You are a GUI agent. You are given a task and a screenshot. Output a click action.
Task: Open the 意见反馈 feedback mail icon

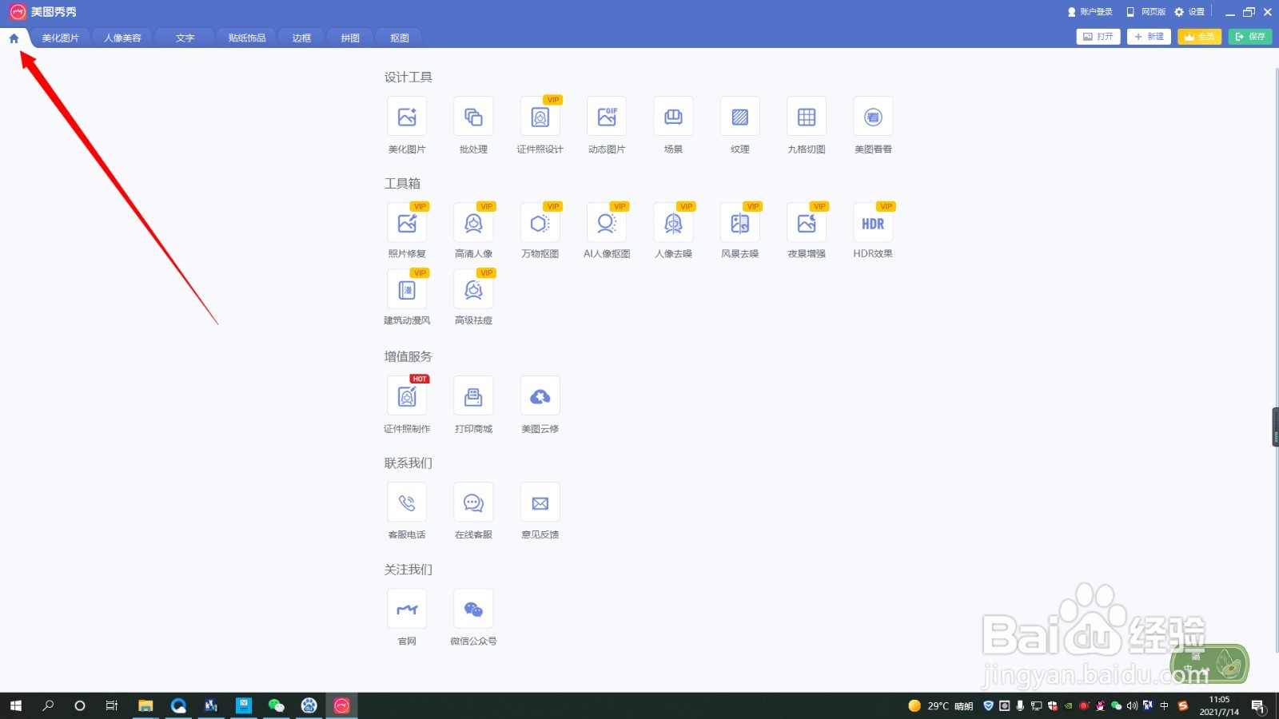coord(540,503)
